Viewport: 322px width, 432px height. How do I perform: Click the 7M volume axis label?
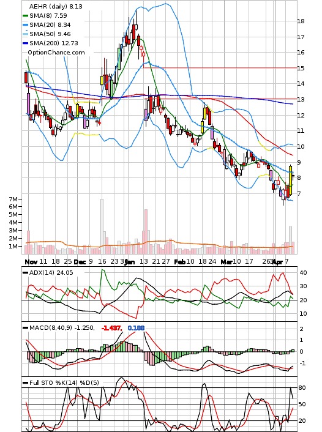13,199
